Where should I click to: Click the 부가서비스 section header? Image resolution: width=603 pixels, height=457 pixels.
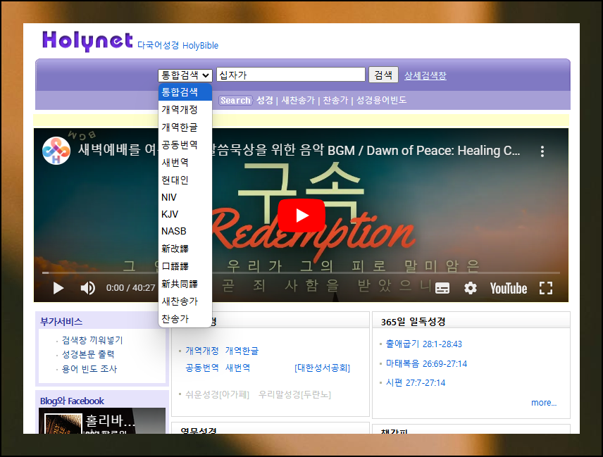click(61, 322)
